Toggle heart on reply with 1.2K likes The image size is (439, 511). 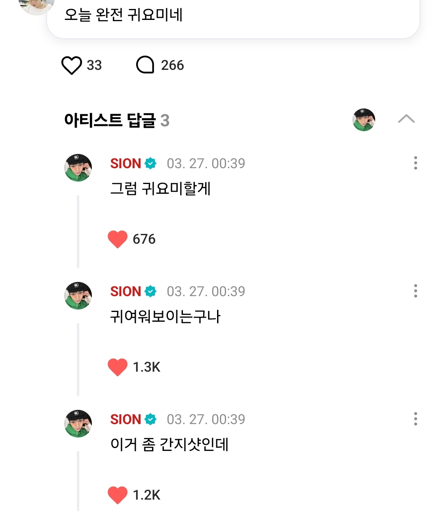[117, 495]
